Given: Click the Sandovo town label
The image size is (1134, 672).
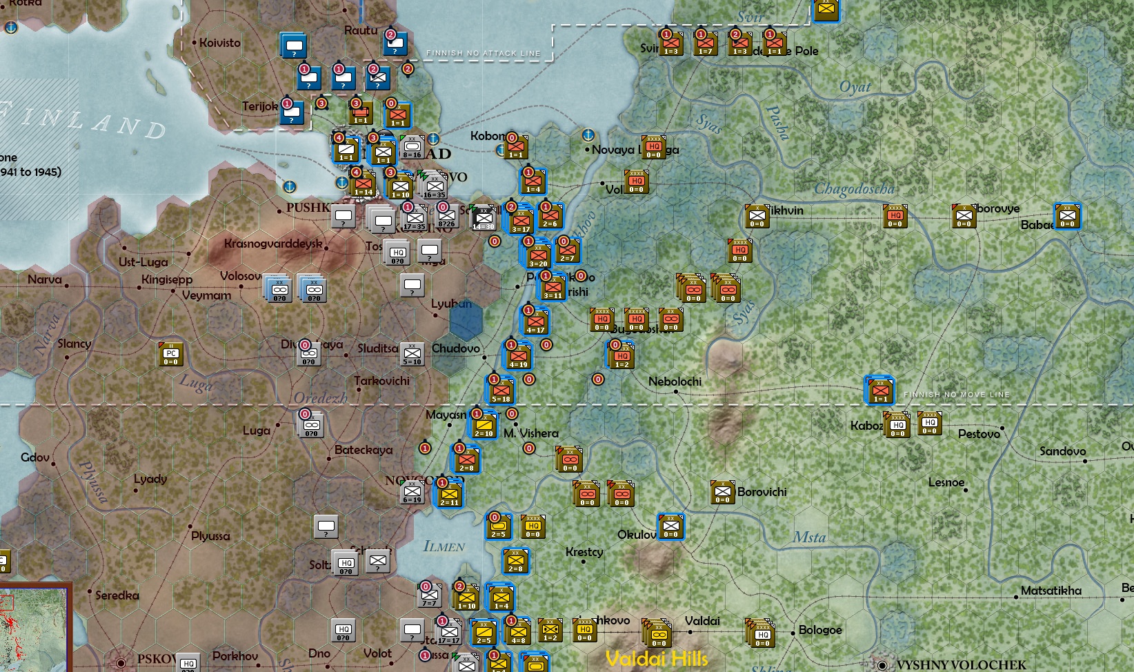Looking at the screenshot, I should point(1062,451).
